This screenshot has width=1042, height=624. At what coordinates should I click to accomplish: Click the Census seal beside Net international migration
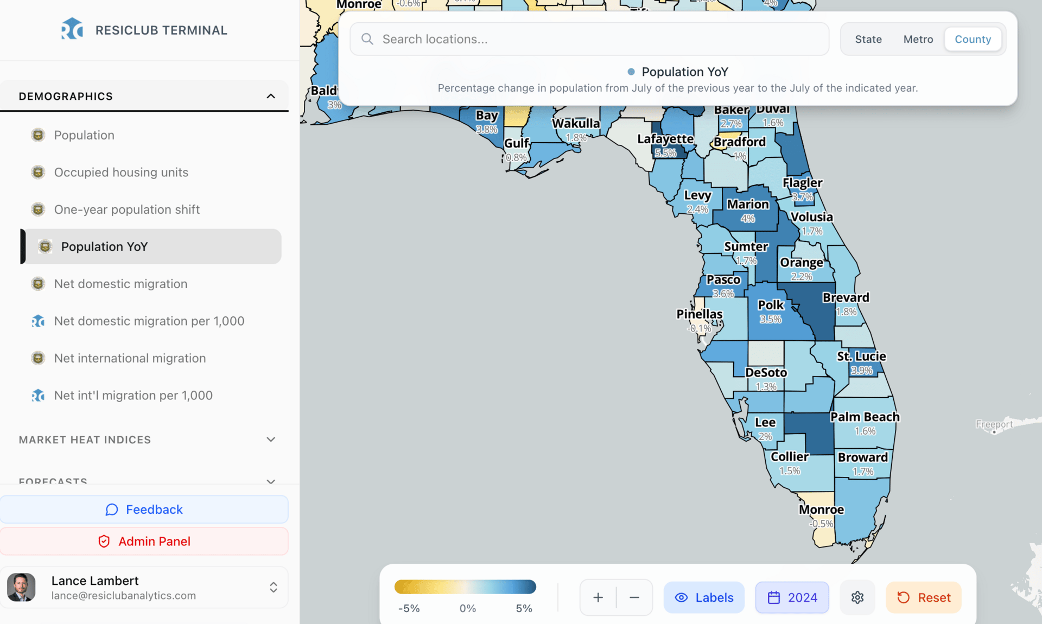[38, 358]
